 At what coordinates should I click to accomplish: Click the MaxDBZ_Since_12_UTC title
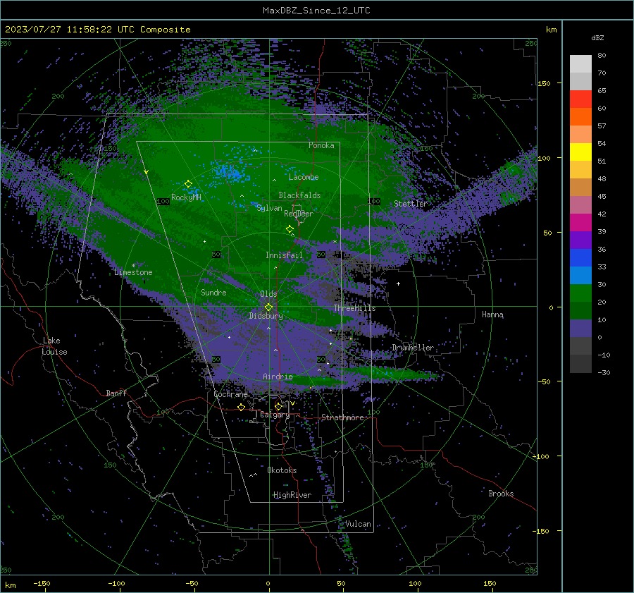pos(316,11)
